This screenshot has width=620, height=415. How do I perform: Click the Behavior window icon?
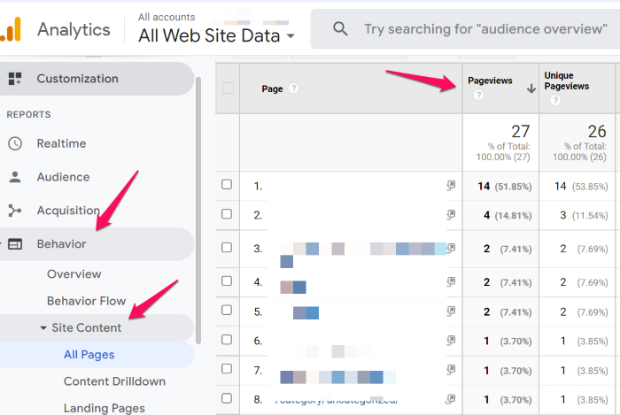pyautogui.click(x=15, y=244)
